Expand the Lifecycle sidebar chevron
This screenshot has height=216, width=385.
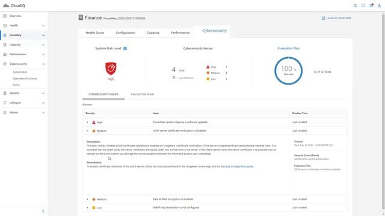(43, 103)
